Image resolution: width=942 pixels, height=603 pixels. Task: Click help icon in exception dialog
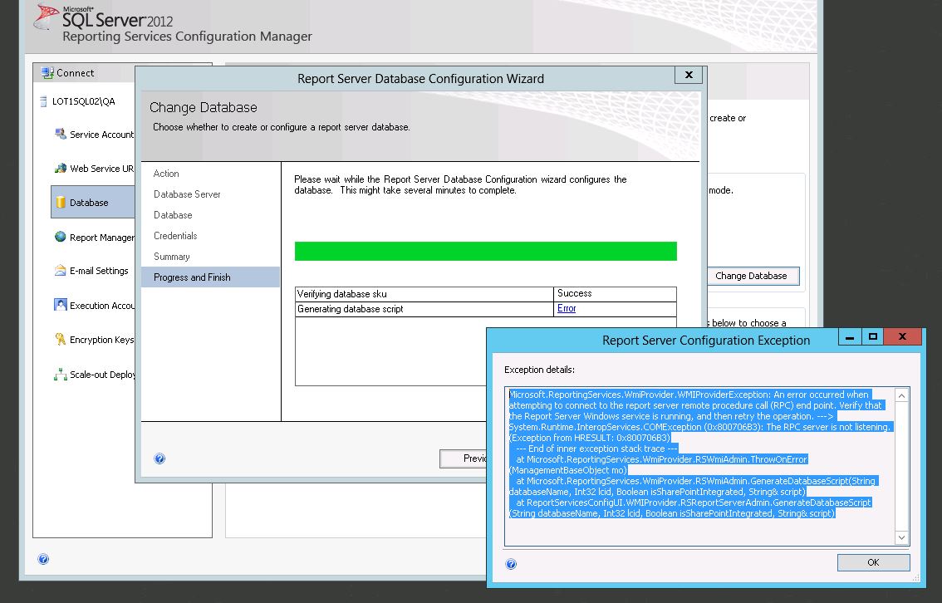[511, 563]
